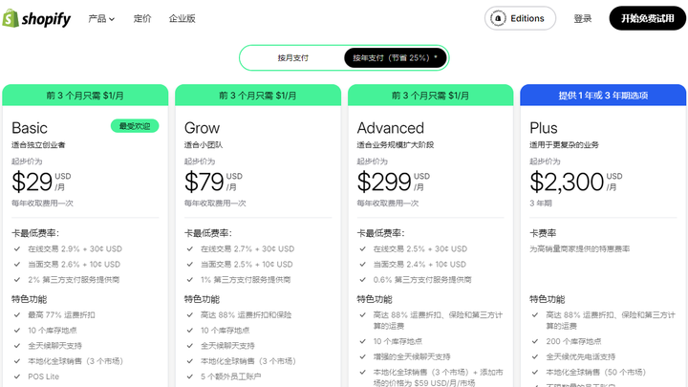
Task: Click 在线交易 2.9% + 30¢ USD line
Action: tap(75, 248)
